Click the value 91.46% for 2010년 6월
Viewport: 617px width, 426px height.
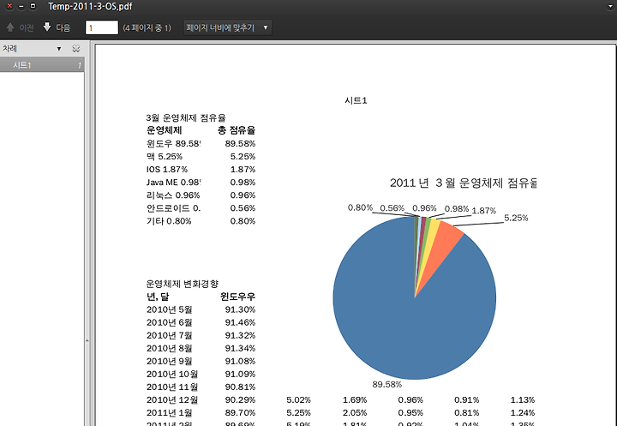pyautogui.click(x=240, y=322)
